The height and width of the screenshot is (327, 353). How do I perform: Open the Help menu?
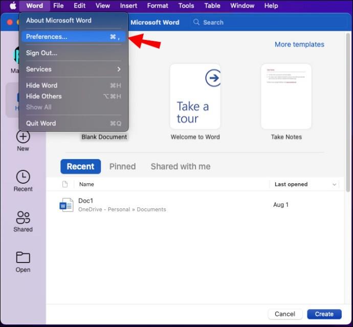(x=271, y=6)
